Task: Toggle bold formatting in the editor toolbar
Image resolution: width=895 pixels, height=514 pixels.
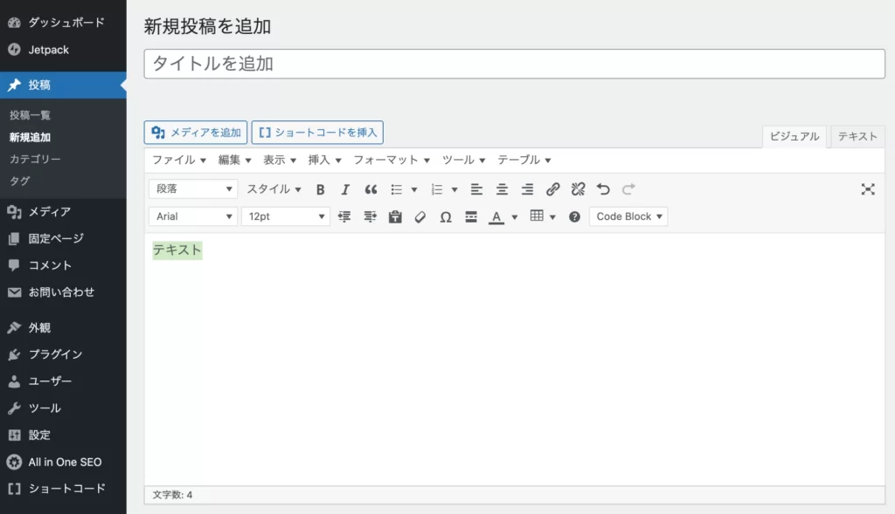Action: click(320, 189)
